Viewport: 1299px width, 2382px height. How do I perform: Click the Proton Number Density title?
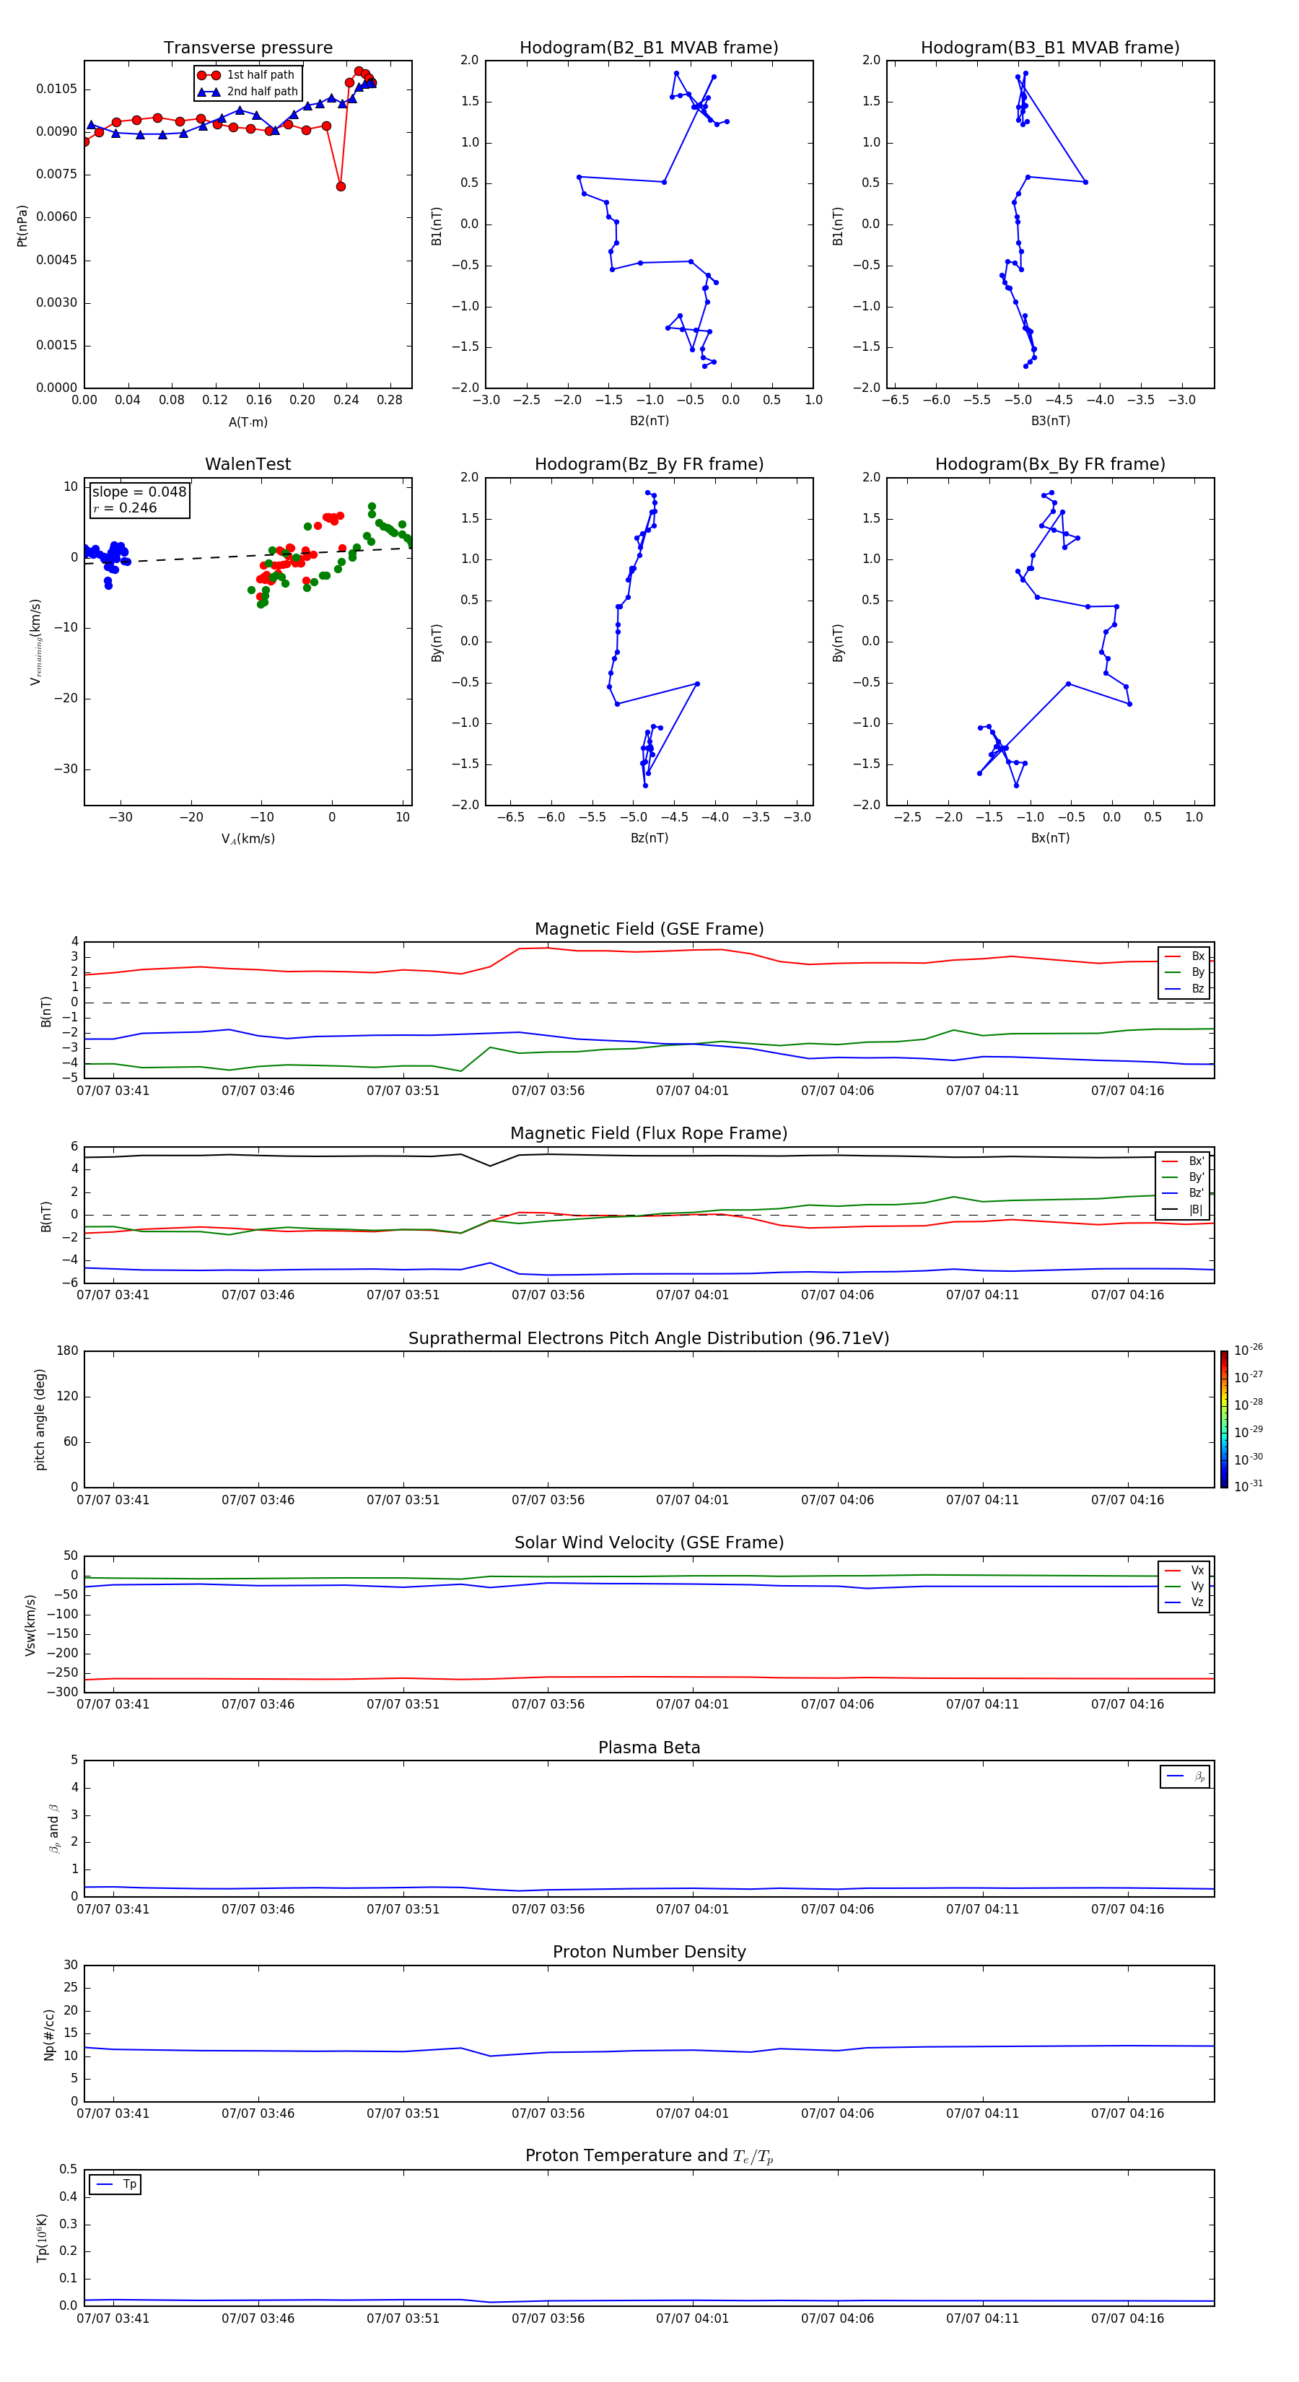[x=648, y=1952]
